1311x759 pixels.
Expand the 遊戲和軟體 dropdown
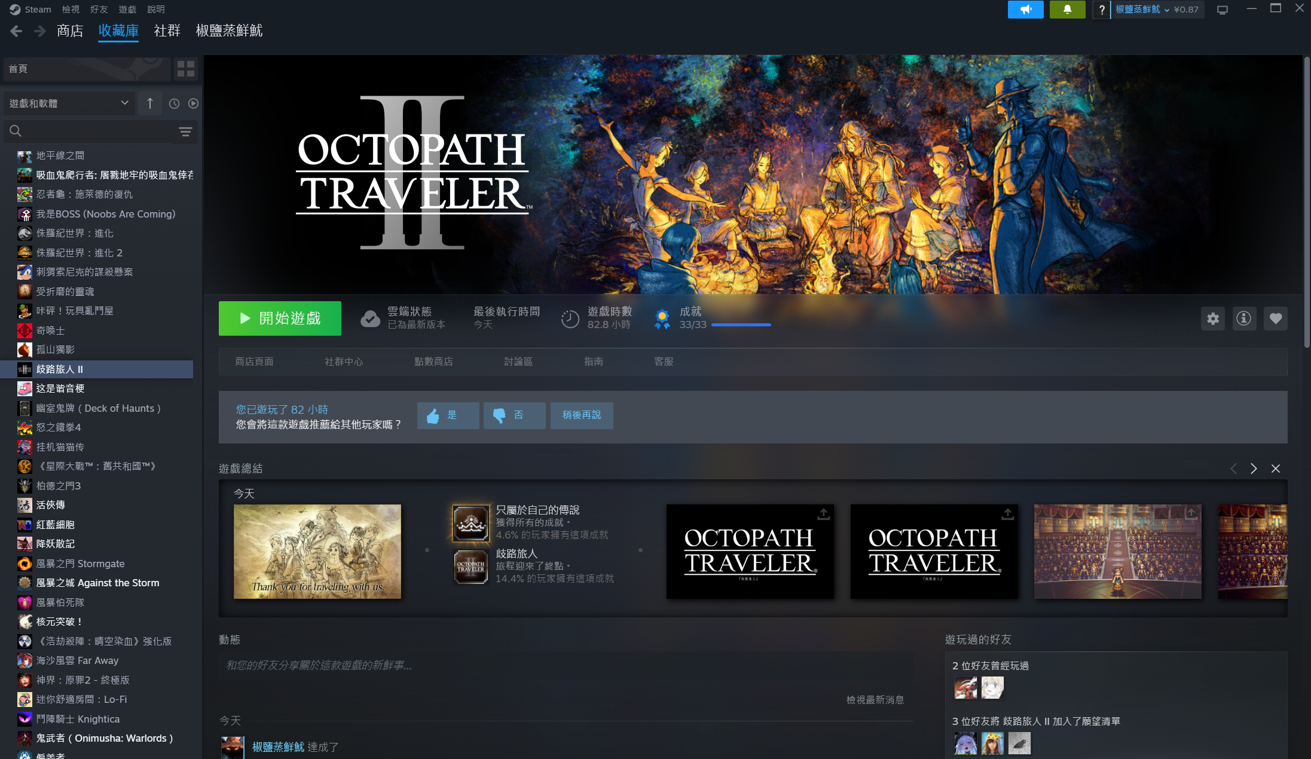click(x=68, y=103)
